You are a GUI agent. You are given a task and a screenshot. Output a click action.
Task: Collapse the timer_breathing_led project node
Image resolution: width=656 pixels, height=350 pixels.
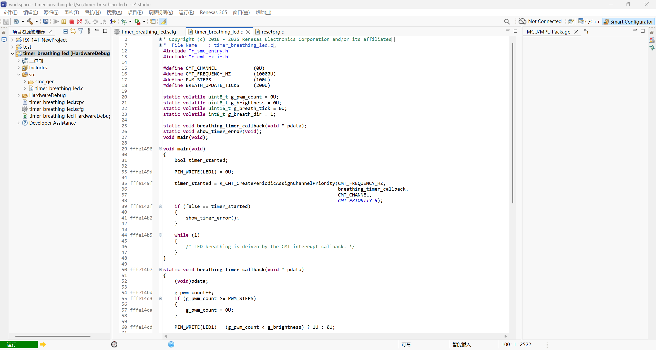click(12, 53)
